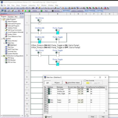Image resolution: width=118 pixels, height=118 pixels.
Task: Pin the Navigation panel
Action: point(21,13)
